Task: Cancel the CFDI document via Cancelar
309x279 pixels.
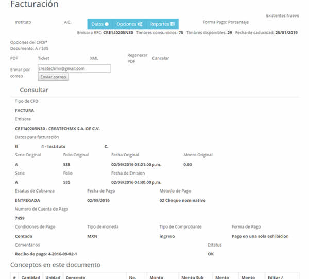Action: [x=160, y=58]
